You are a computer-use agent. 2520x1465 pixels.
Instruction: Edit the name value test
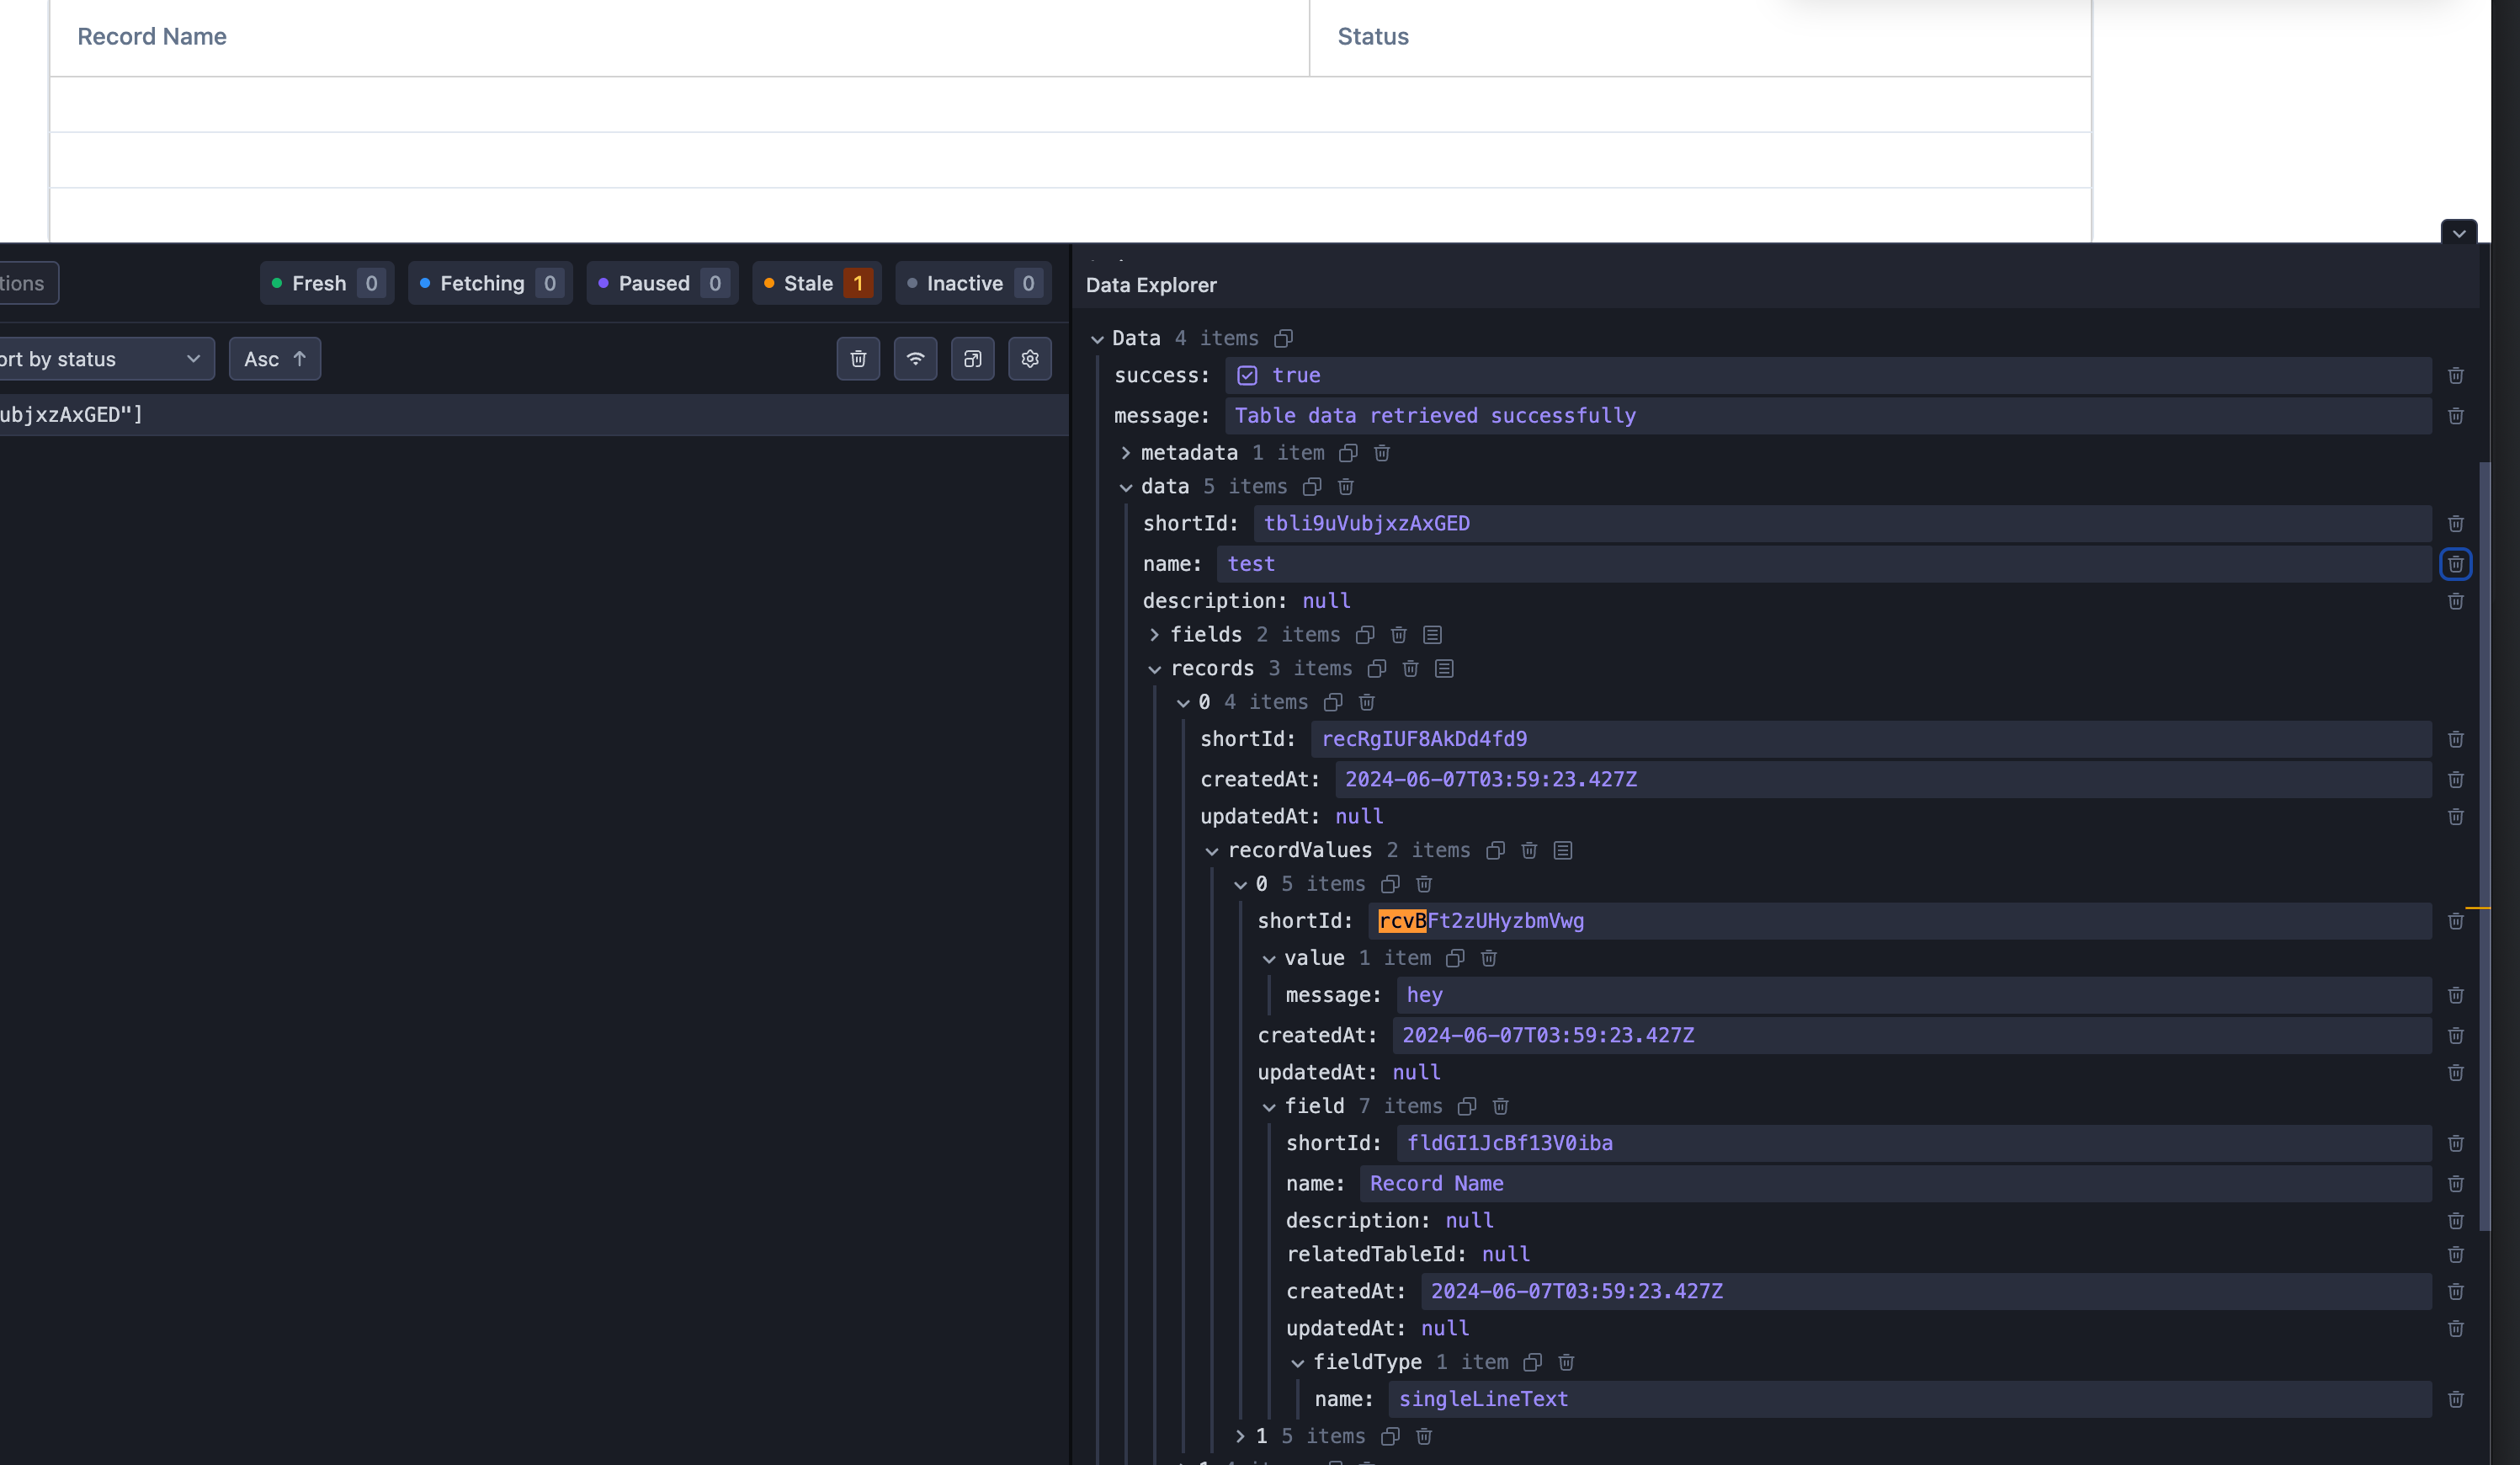click(x=1824, y=564)
